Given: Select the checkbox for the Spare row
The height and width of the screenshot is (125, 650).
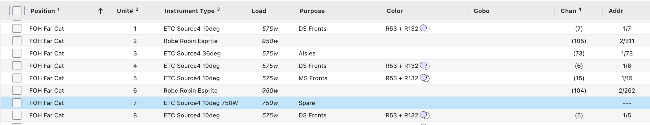Looking at the screenshot, I should click(17, 103).
